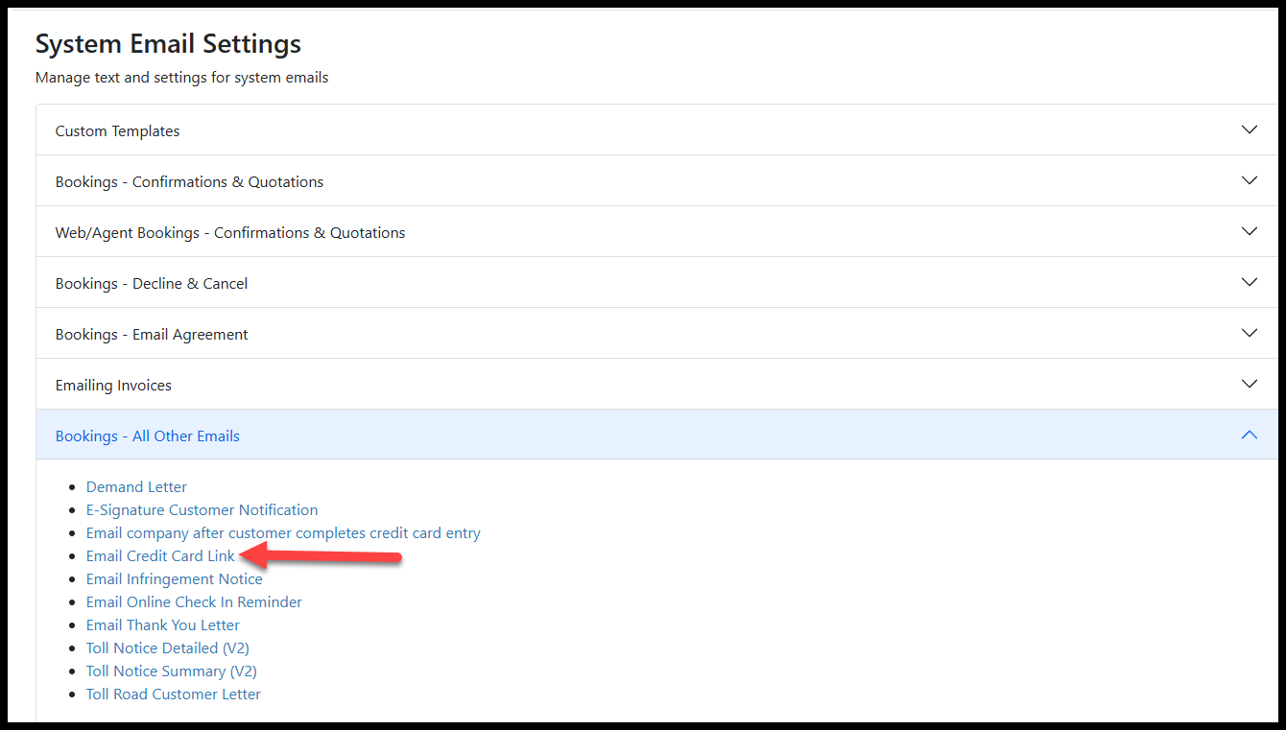The image size is (1286, 730).
Task: Click Bookings - All Other Emails header
Action: (148, 436)
